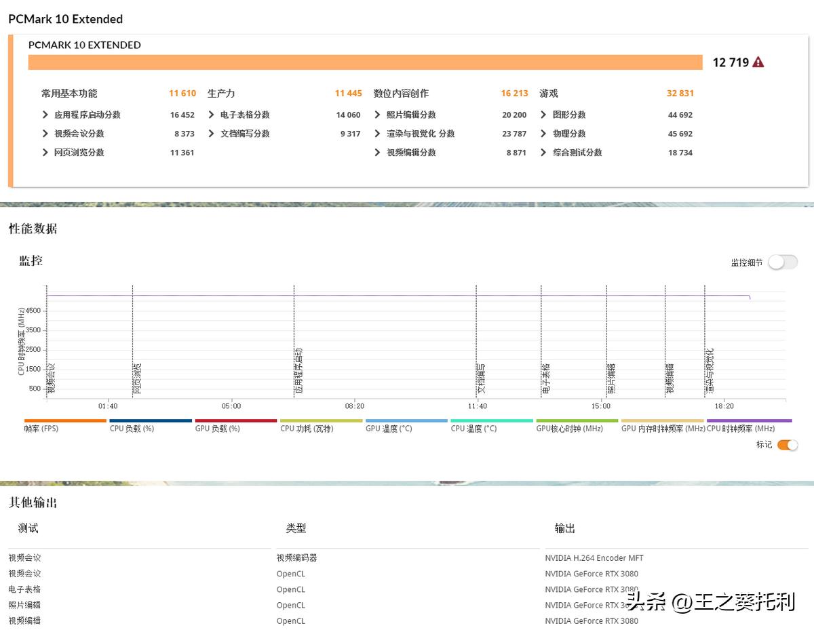Open the NVIDIA GeForce RTX 3080 output entry
814x630 pixels.
pyautogui.click(x=592, y=573)
